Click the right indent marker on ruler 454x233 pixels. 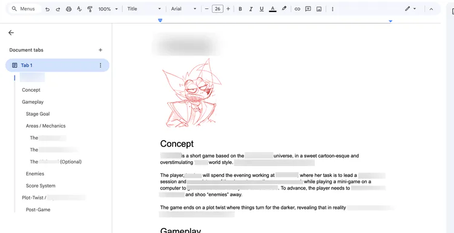(390, 21)
